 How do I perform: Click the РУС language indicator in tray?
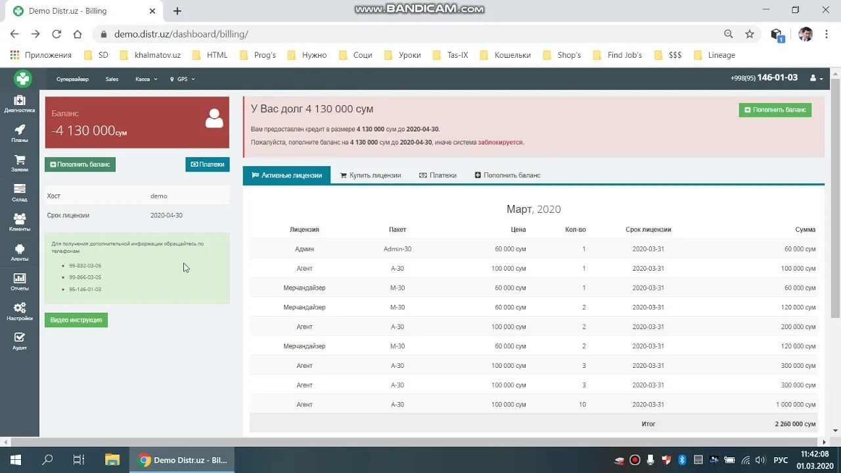[781, 461]
